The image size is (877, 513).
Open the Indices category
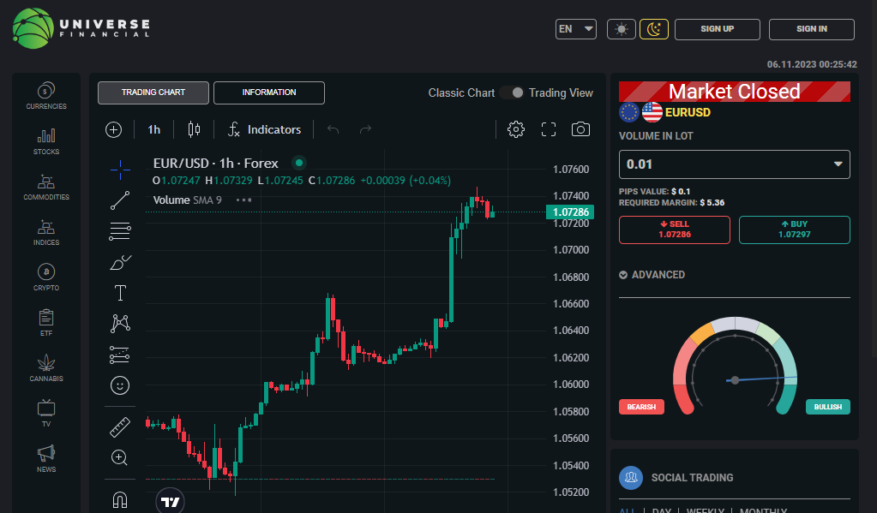pos(45,232)
